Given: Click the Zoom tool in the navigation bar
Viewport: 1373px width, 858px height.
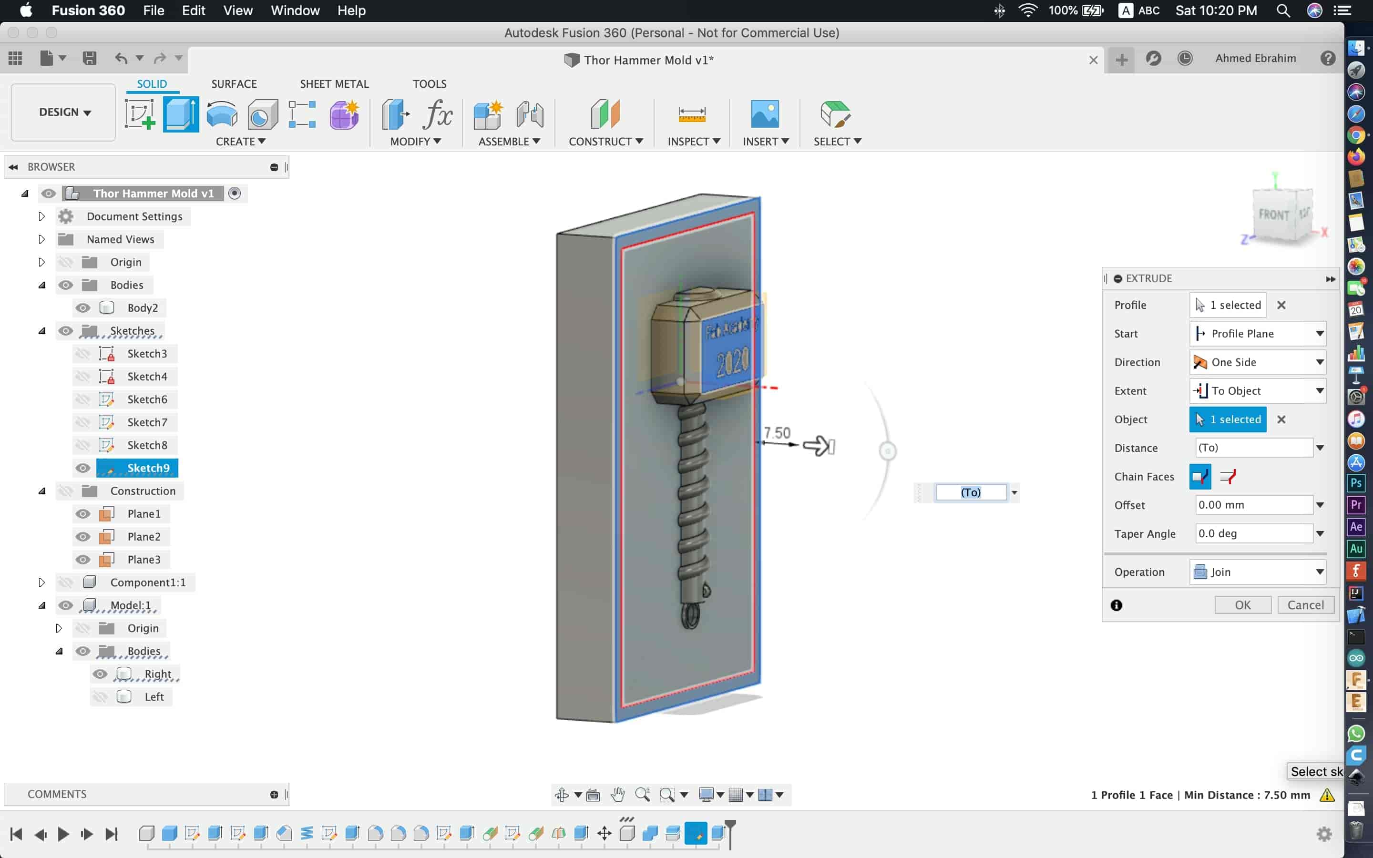Looking at the screenshot, I should coord(642,795).
